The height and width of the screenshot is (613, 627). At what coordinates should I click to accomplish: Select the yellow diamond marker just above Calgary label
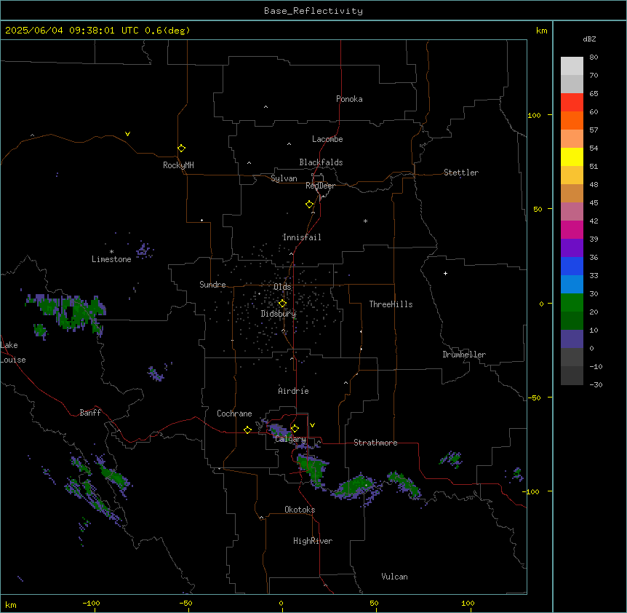click(x=295, y=429)
